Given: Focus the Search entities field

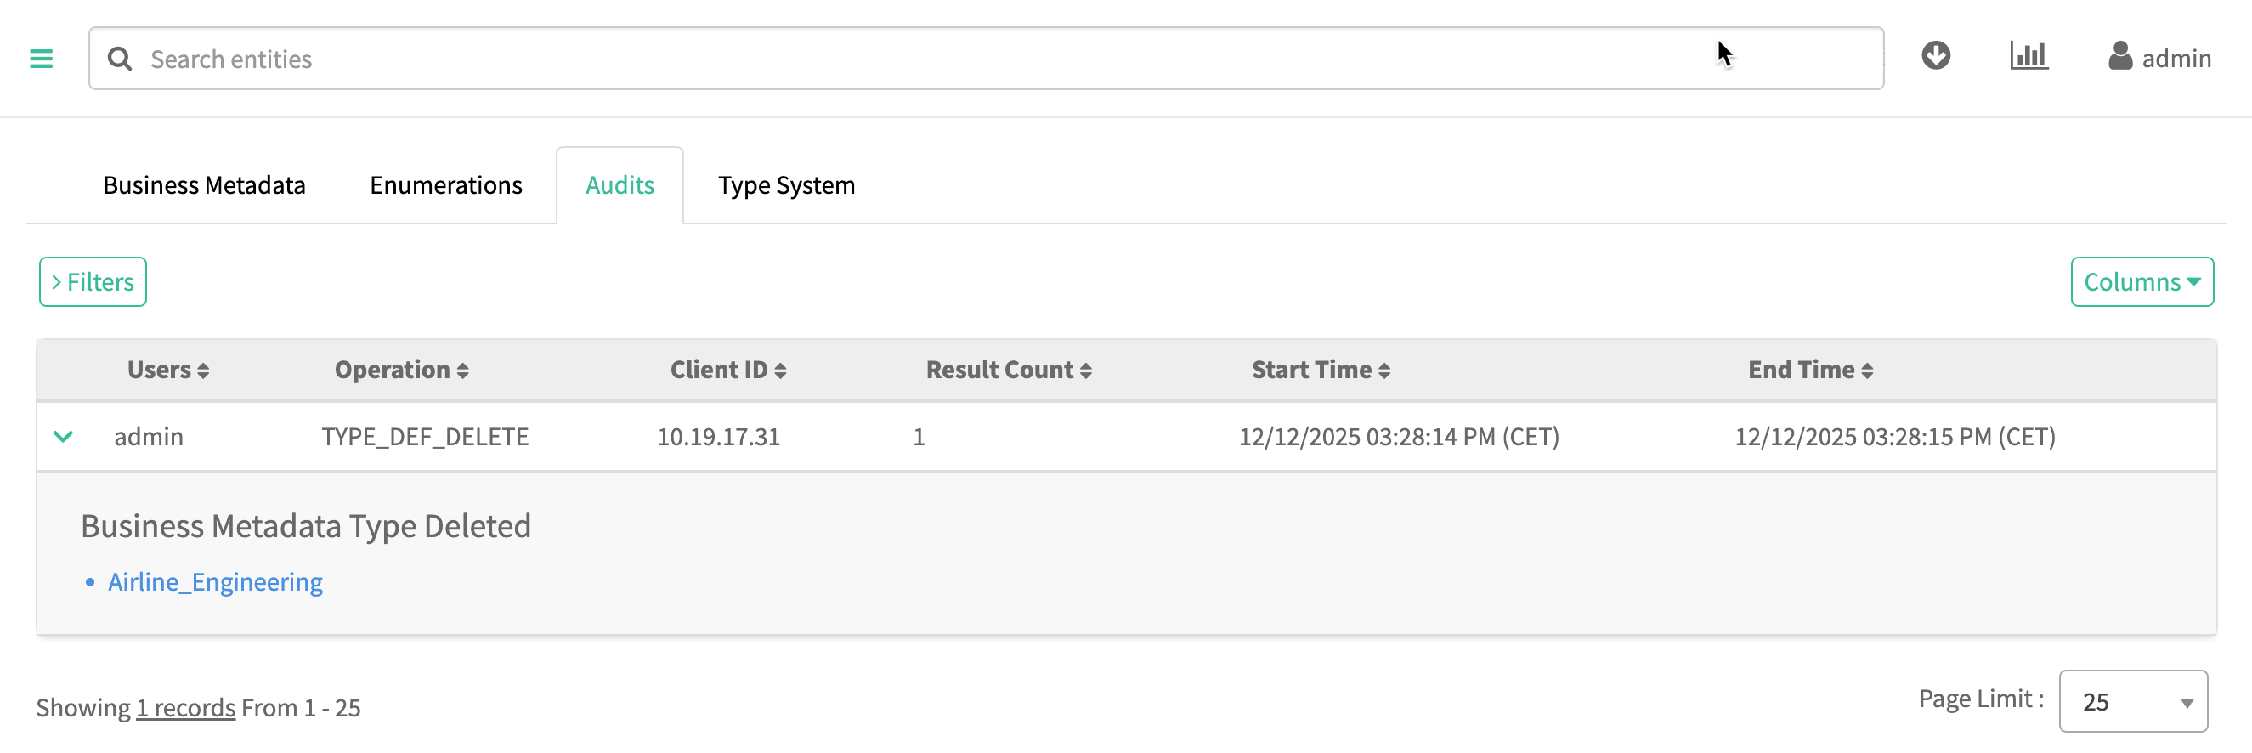Looking at the screenshot, I should tap(874, 59).
